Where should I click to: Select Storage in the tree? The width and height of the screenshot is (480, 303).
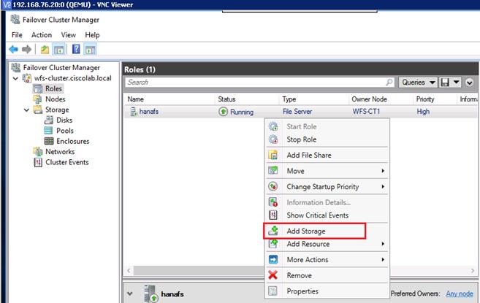(57, 110)
